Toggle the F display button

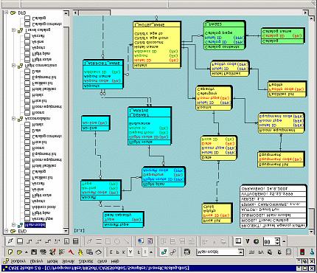pos(139,252)
